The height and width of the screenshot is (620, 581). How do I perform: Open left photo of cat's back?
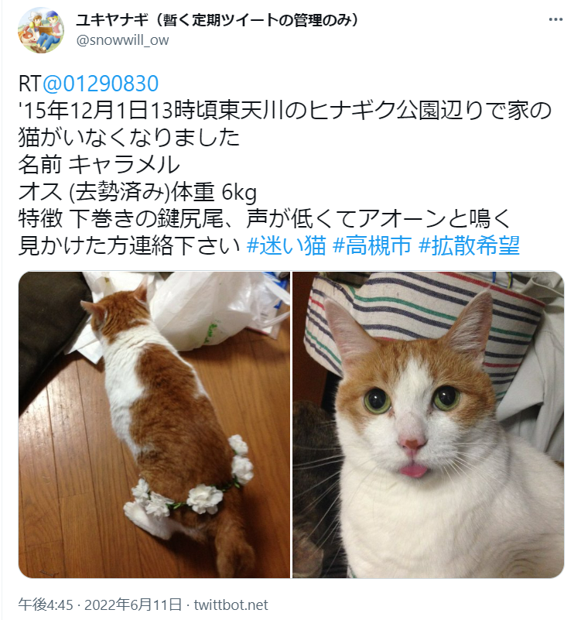coord(154,425)
